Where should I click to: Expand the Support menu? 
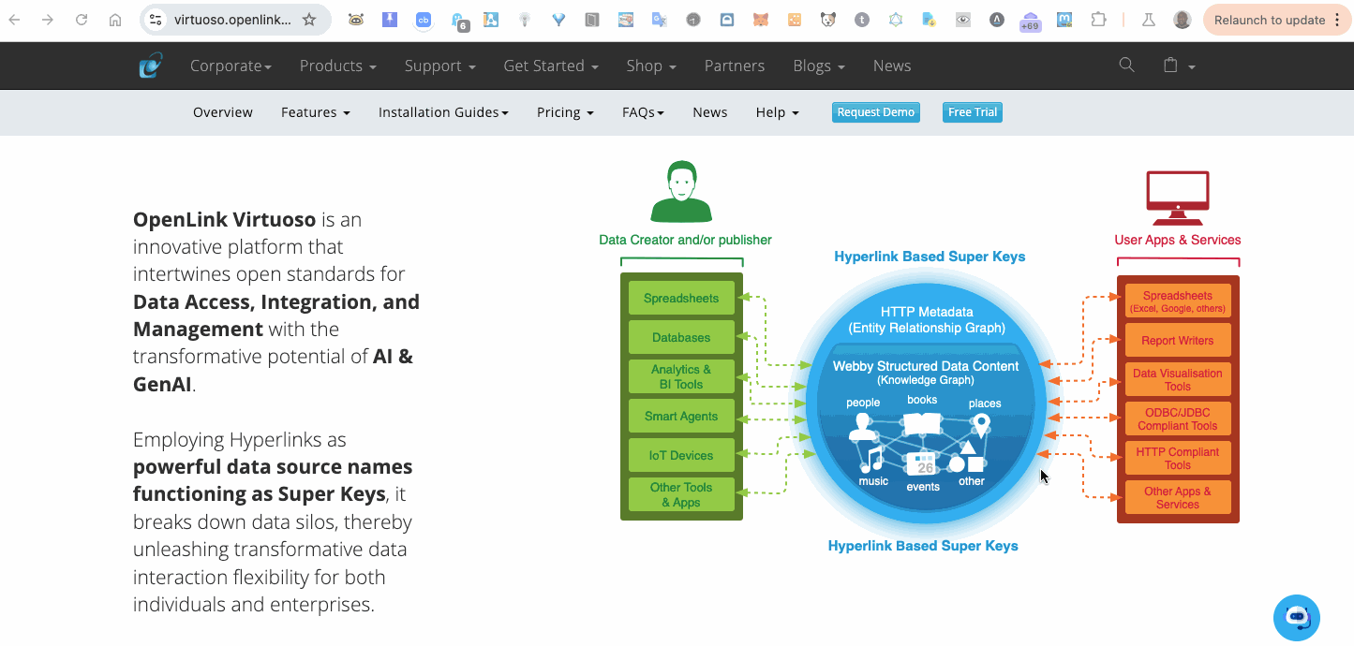pos(440,66)
